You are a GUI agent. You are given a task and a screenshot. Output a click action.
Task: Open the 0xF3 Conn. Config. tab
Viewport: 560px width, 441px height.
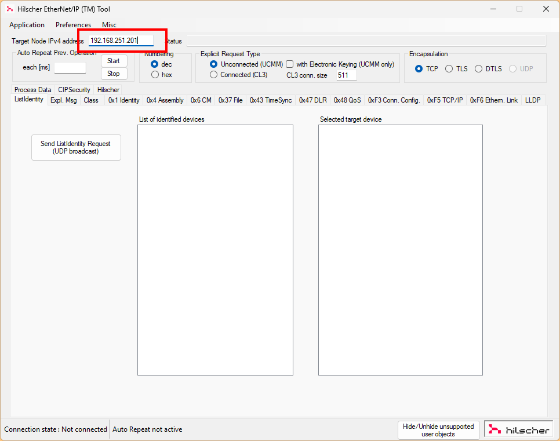[394, 100]
